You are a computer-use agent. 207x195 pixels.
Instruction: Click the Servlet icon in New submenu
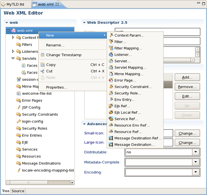click(x=111, y=61)
